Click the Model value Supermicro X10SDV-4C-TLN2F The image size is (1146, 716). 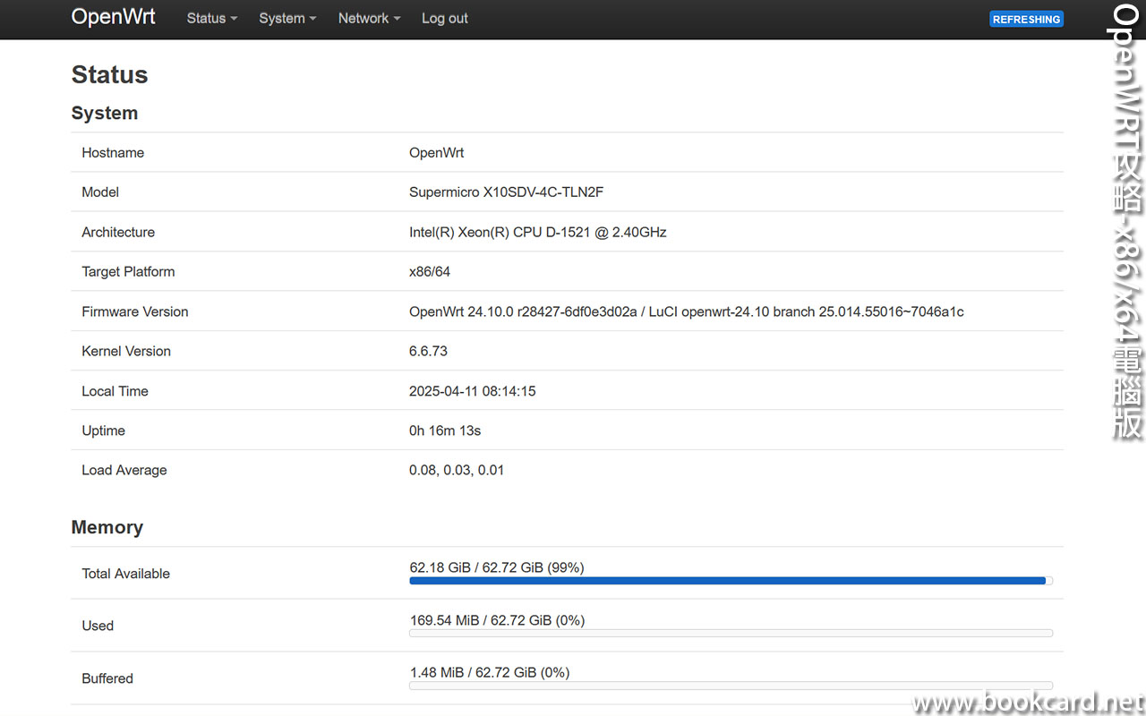click(506, 192)
